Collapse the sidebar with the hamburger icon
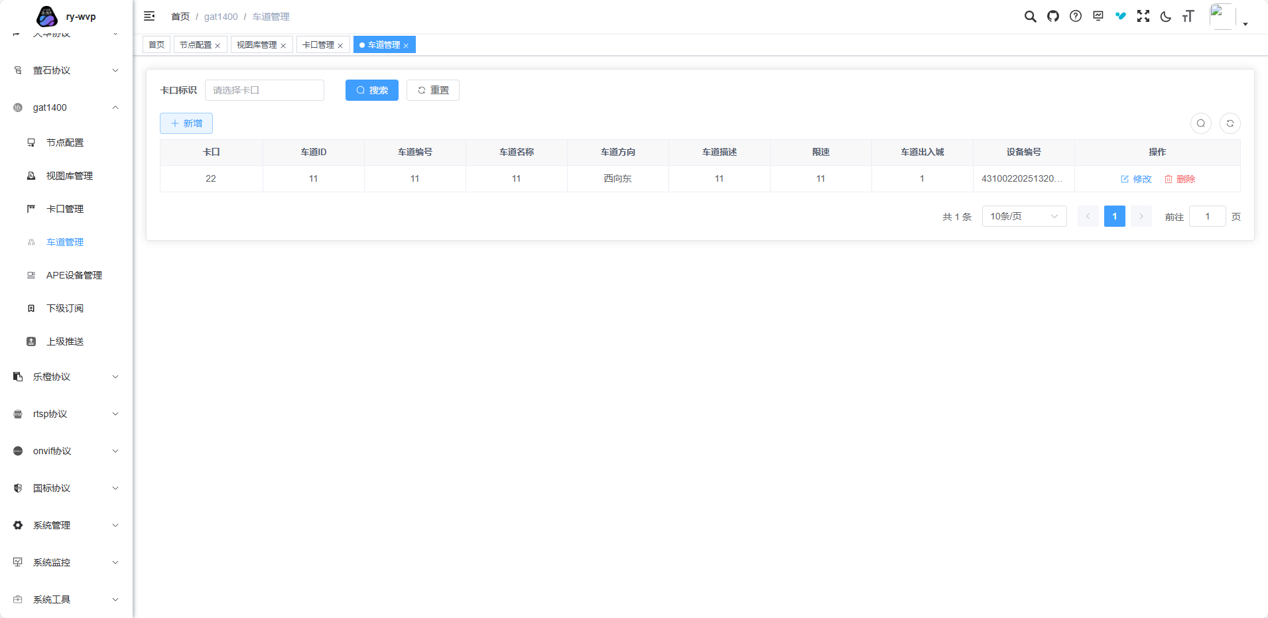The width and height of the screenshot is (1268, 618). click(x=149, y=17)
